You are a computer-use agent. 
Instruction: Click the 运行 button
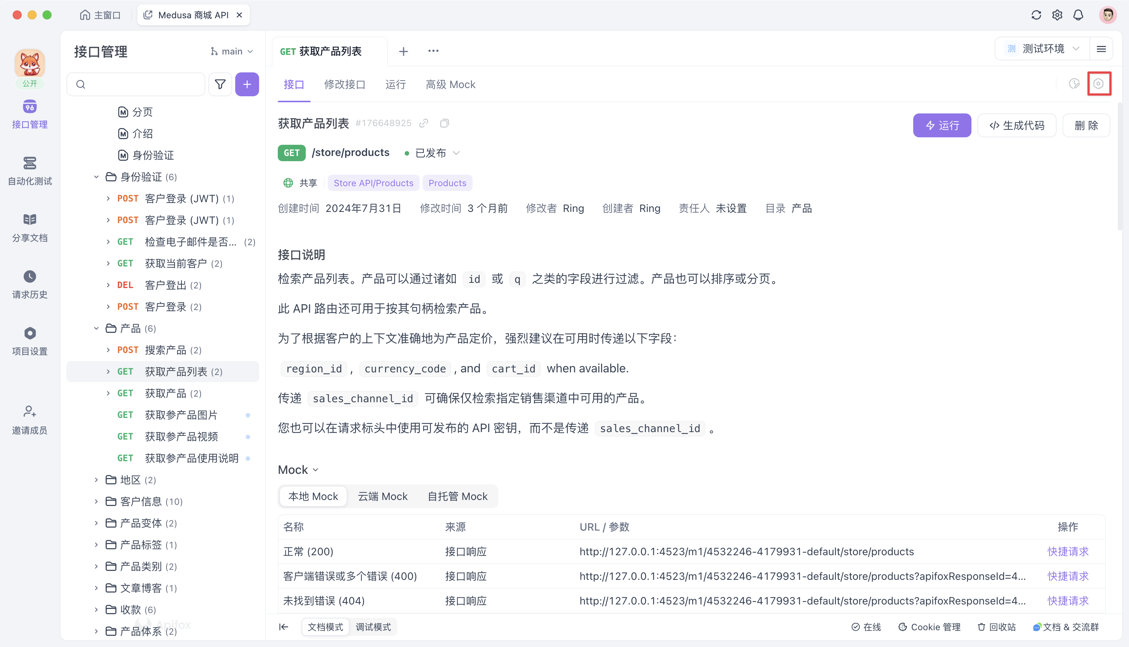[942, 125]
